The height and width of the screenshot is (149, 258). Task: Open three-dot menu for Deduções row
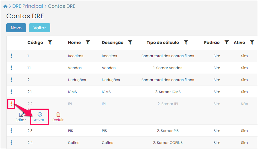(x=11, y=80)
